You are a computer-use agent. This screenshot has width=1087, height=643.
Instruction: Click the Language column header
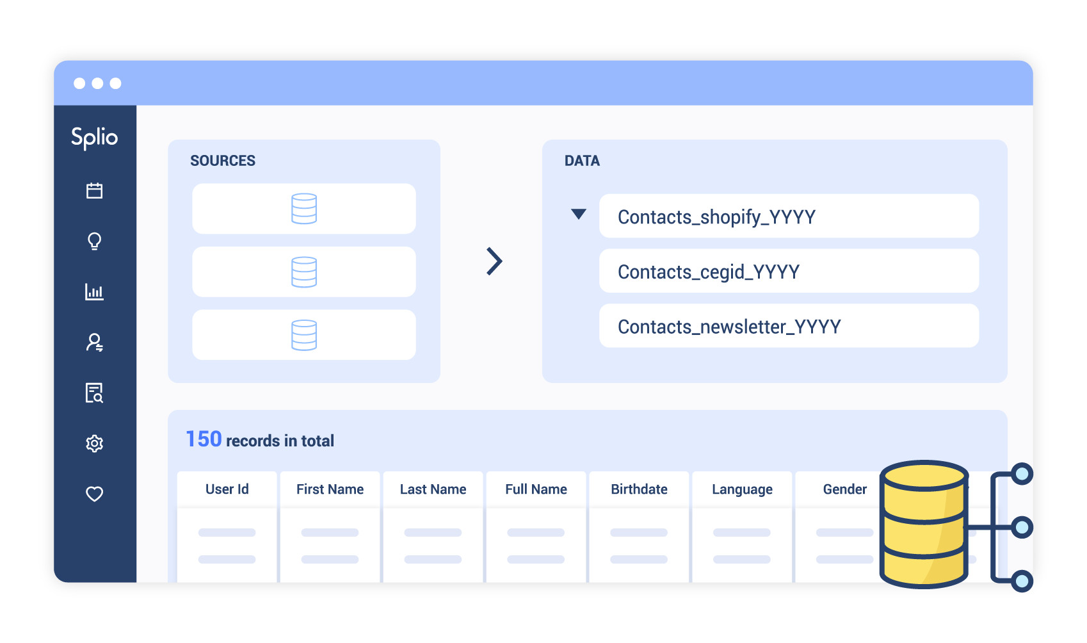pyautogui.click(x=742, y=489)
